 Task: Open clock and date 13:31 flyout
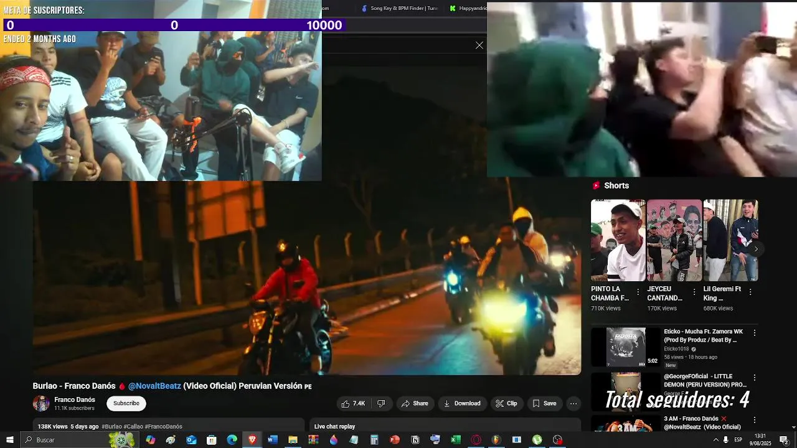pos(760,440)
